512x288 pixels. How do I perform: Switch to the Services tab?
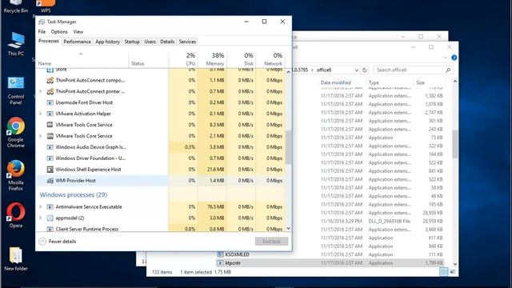pos(187,42)
